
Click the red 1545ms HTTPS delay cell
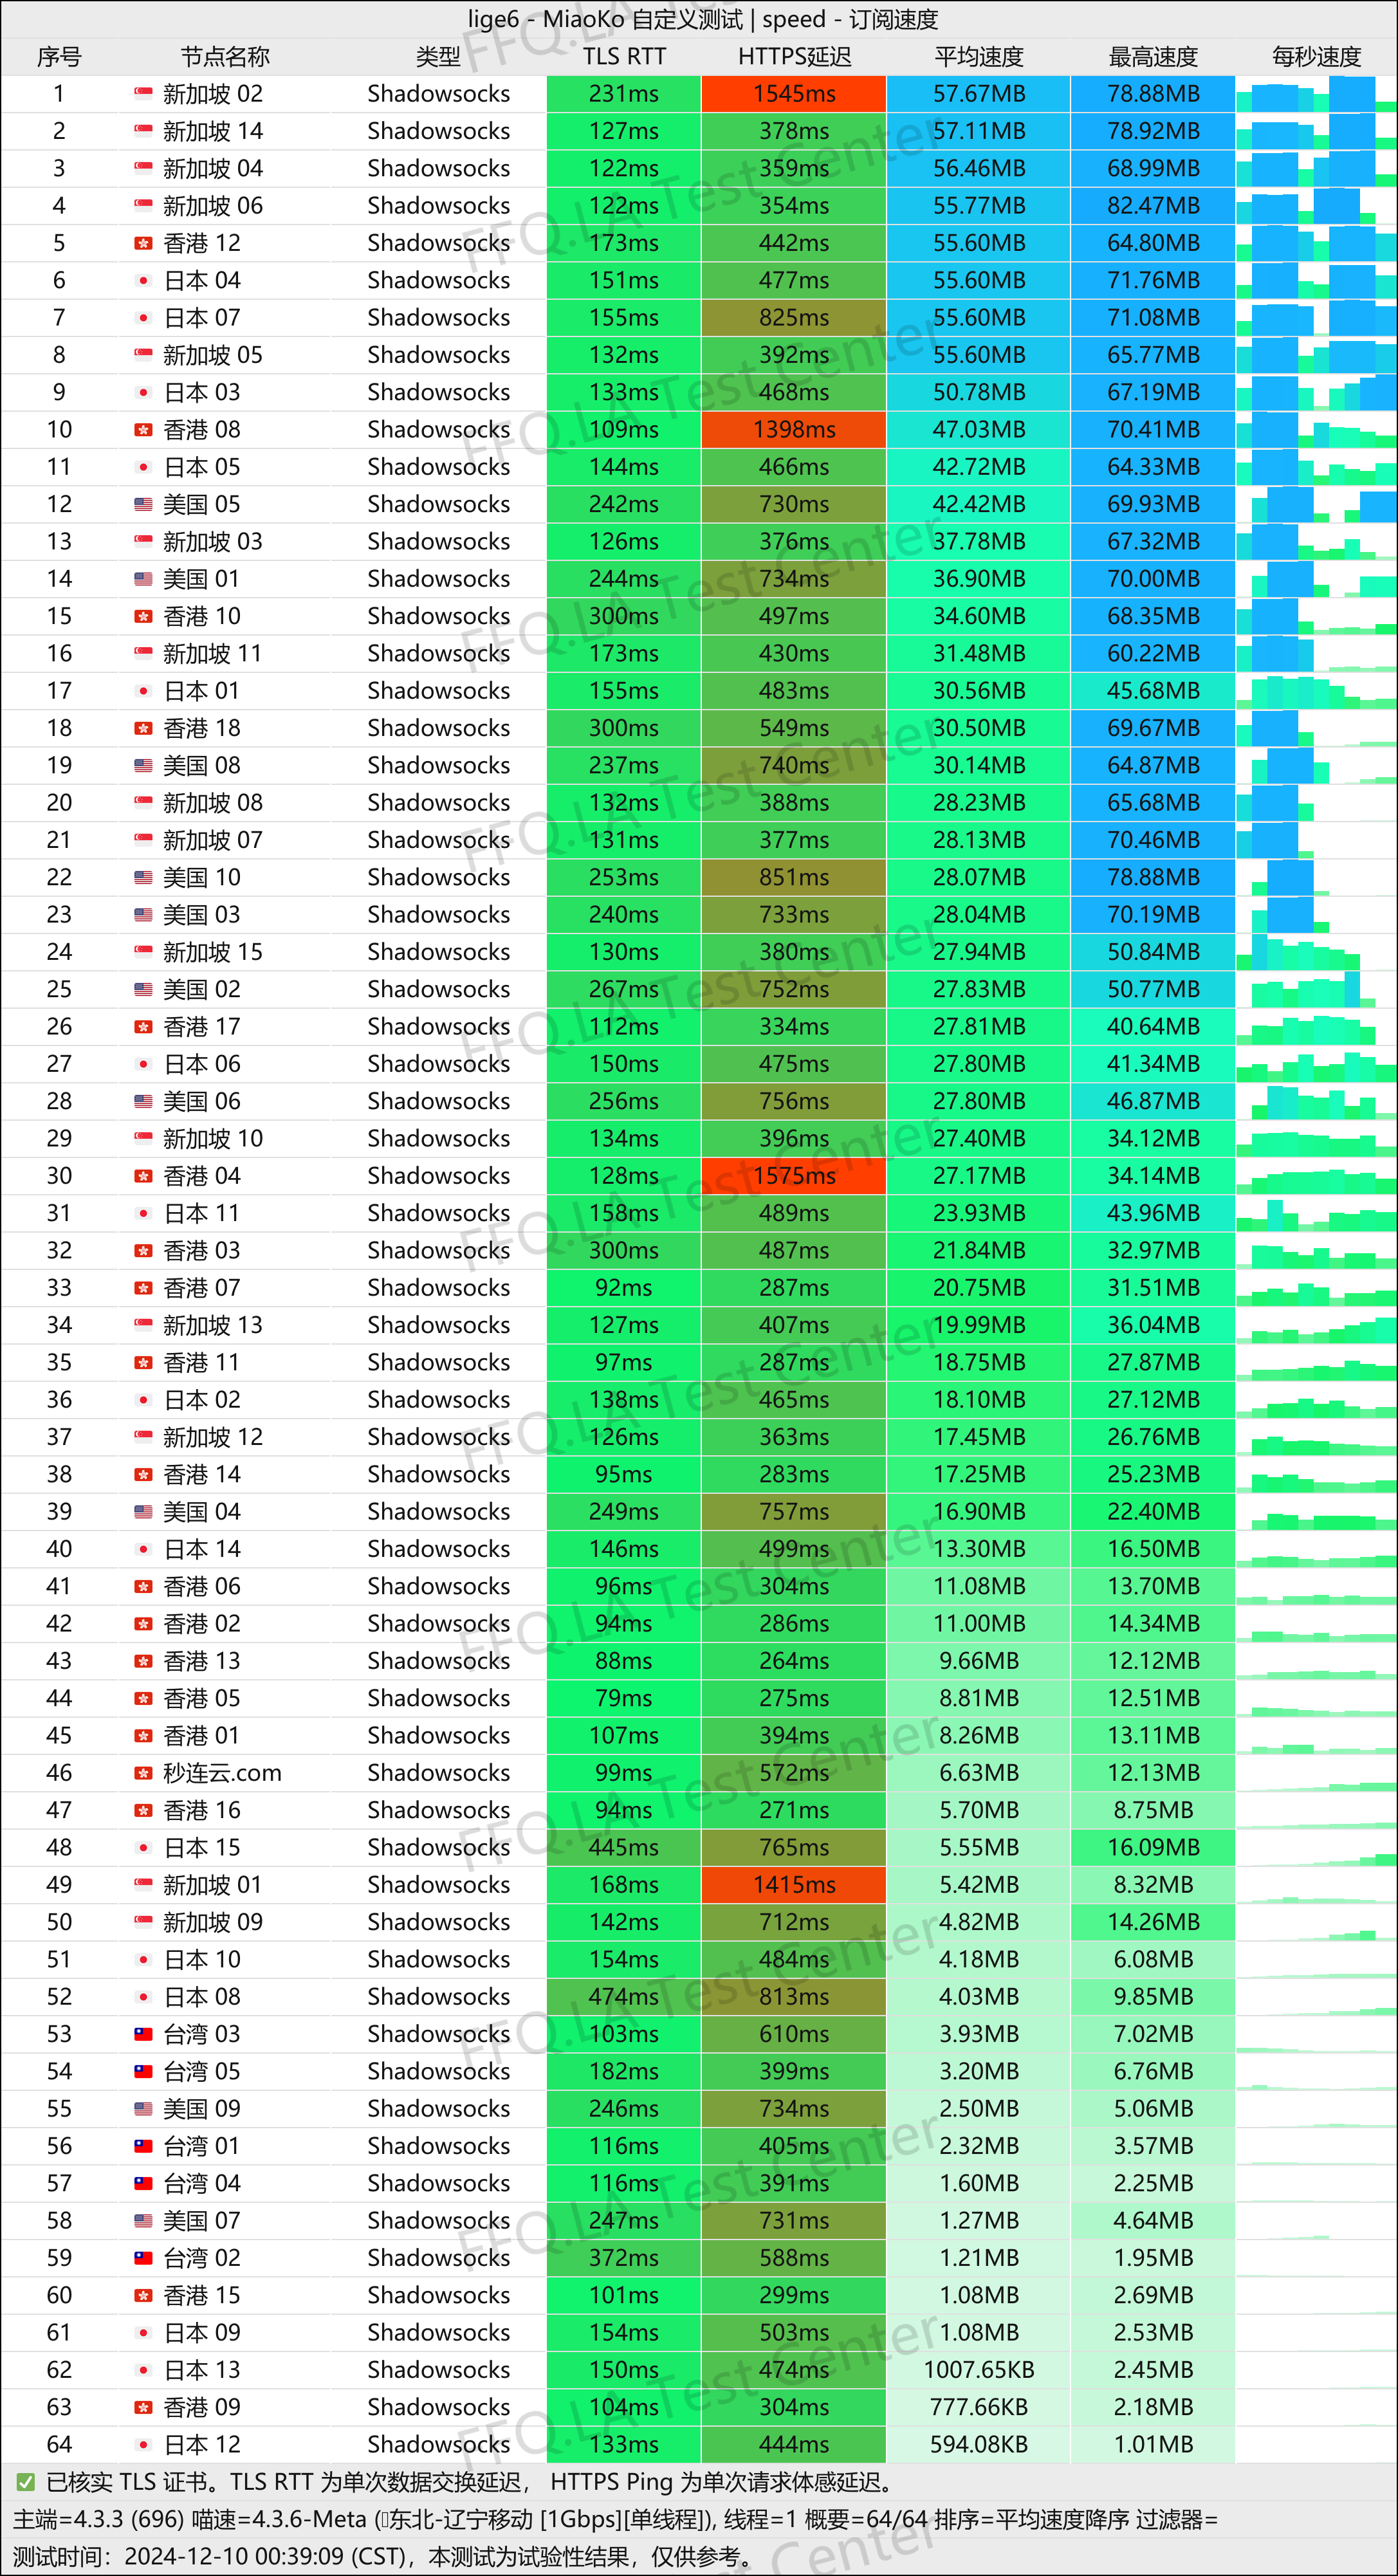coord(794,94)
